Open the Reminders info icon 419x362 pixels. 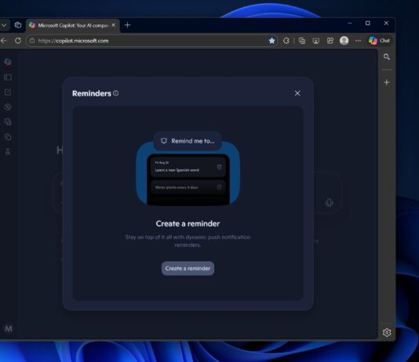tap(115, 93)
